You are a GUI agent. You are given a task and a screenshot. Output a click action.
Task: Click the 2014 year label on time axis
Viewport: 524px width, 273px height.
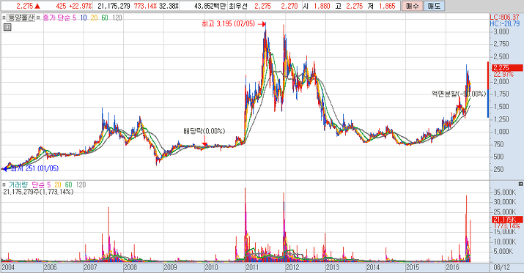(x=373, y=268)
